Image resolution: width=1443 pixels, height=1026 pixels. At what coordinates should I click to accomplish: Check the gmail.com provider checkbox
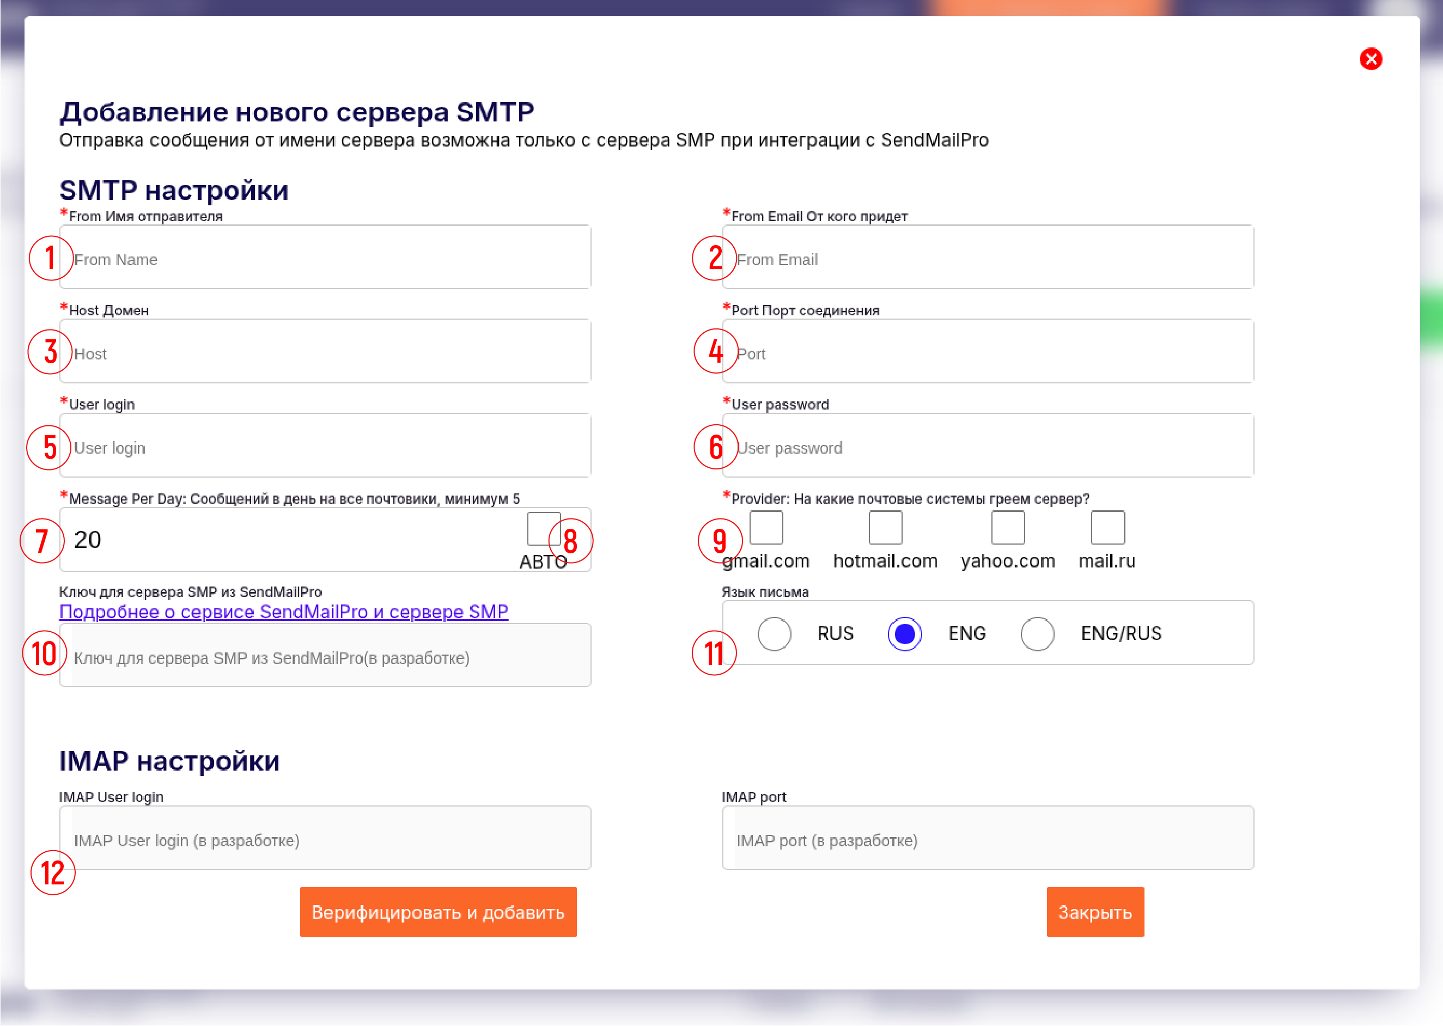[x=766, y=528]
